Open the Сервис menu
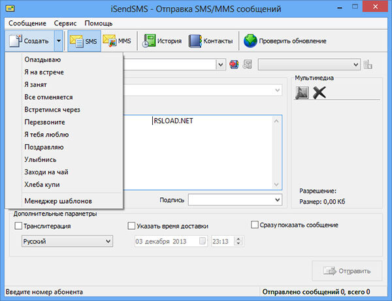 point(65,24)
